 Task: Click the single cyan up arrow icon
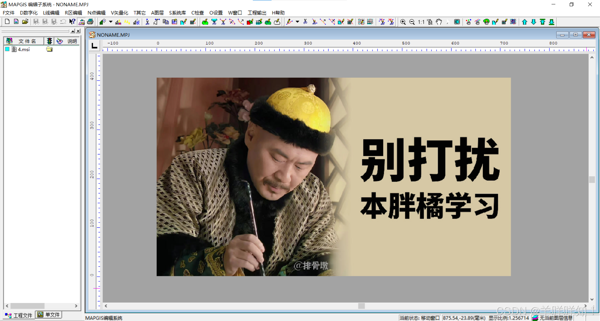pos(525,22)
